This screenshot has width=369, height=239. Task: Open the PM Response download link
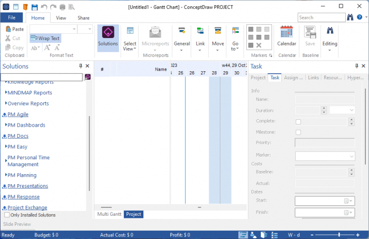tap(24, 197)
